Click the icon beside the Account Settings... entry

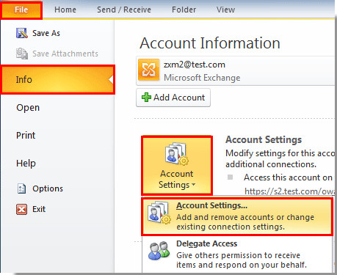(x=159, y=212)
